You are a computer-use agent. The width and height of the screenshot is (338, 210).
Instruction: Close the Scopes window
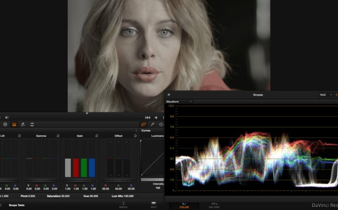[x=169, y=94]
